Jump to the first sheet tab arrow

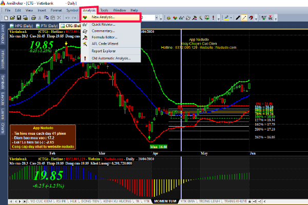(x=11, y=201)
